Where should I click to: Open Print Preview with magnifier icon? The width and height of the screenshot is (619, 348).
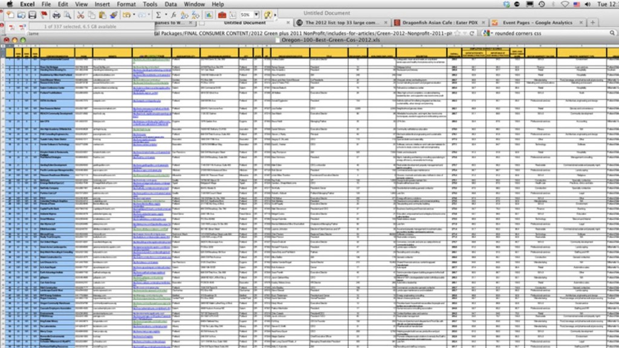[x=68, y=15]
